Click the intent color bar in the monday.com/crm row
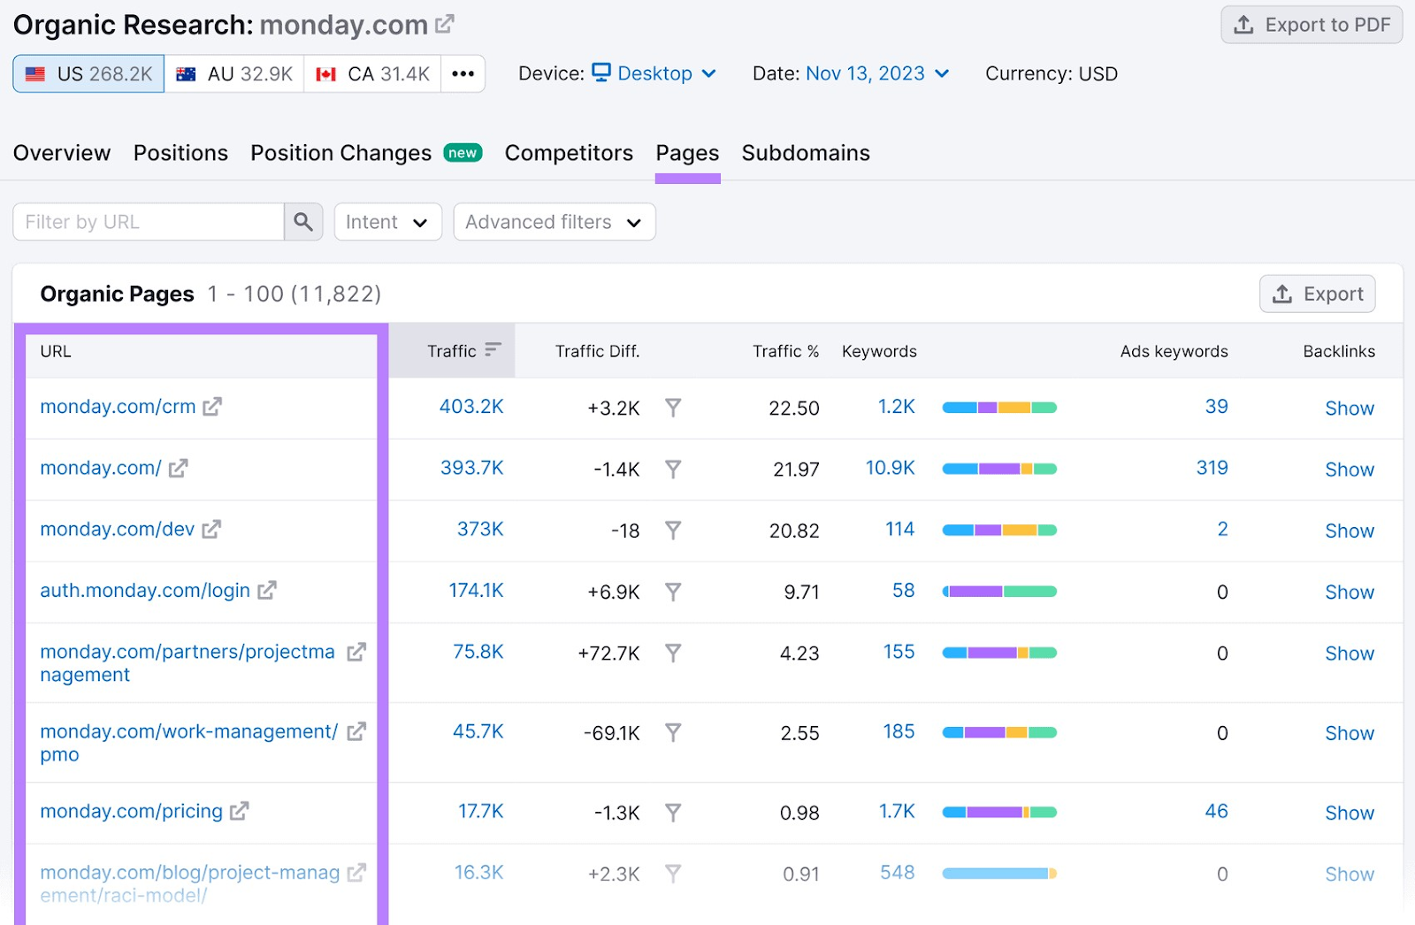Viewport: 1415px width, 925px height. pyautogui.click(x=999, y=408)
